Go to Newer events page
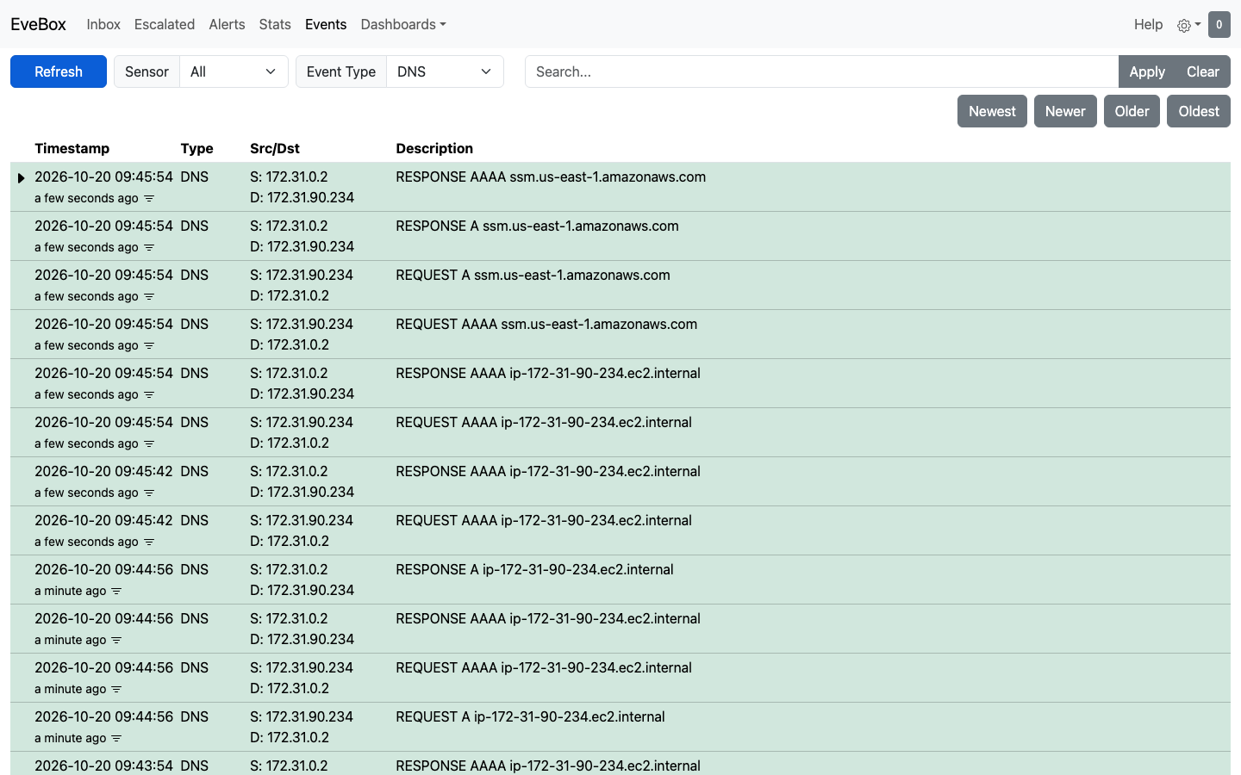The image size is (1241, 775). pos(1065,111)
